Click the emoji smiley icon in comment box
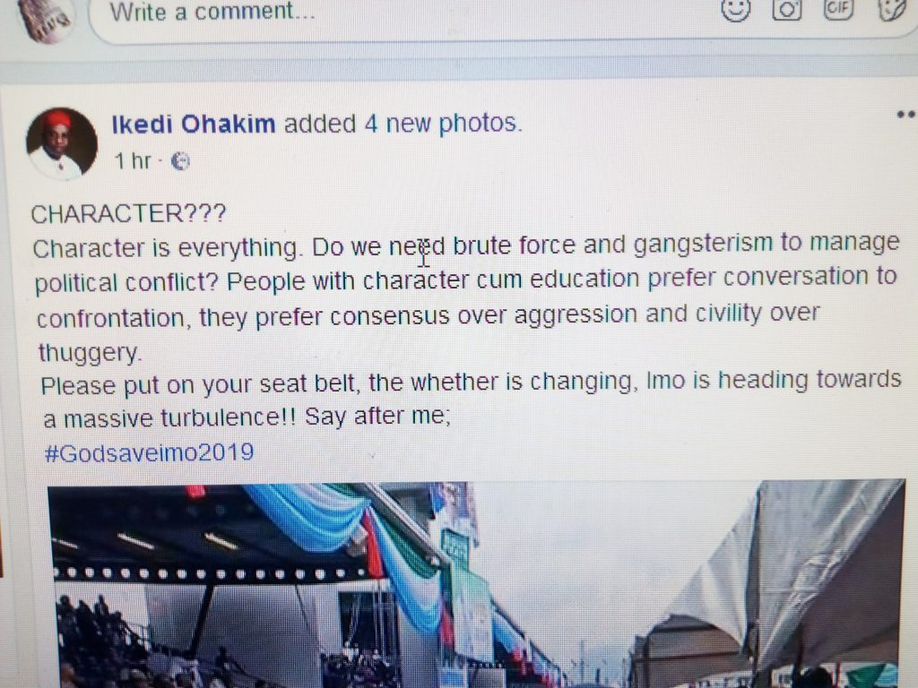918x688 pixels. click(x=735, y=9)
